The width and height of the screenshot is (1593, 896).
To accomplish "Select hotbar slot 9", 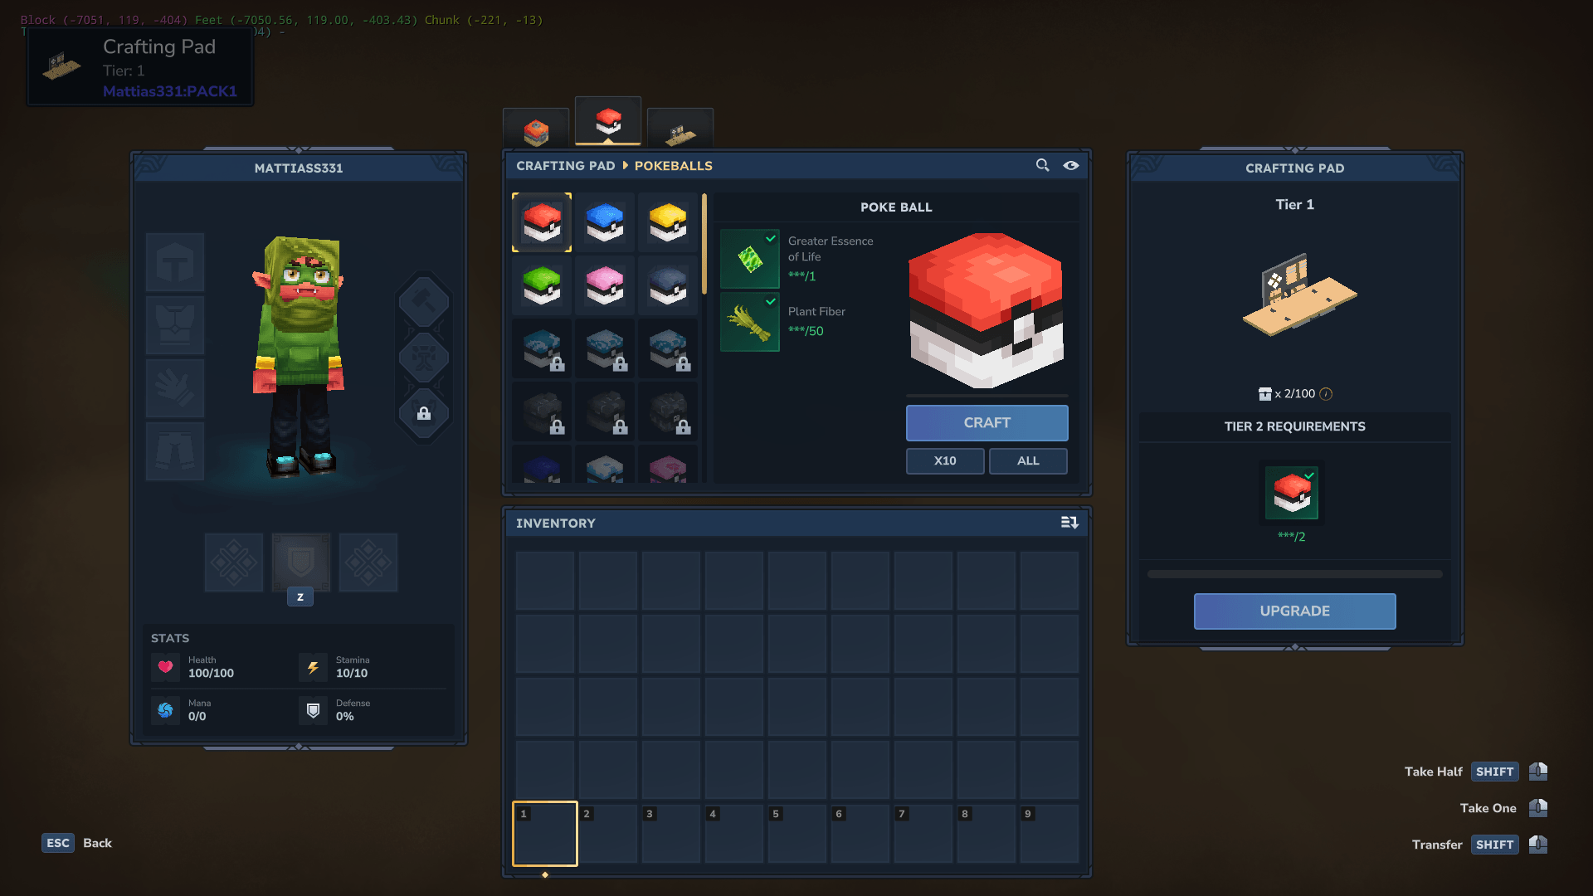I will click(x=1050, y=834).
